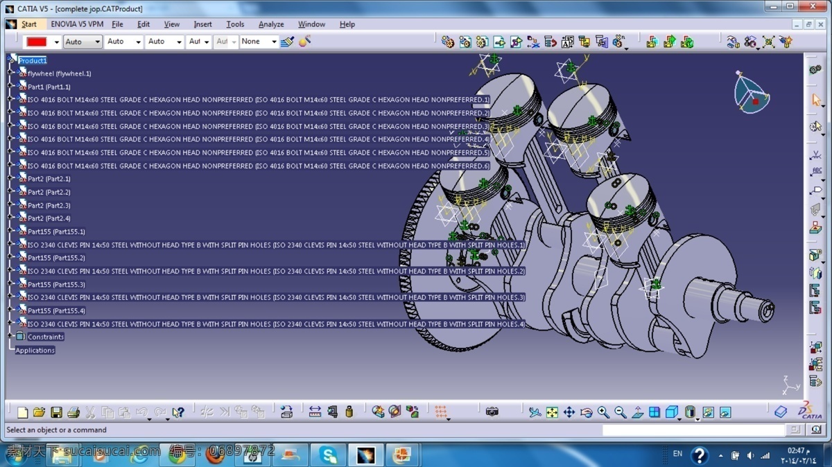Click the Zoom In magnifier

603,412
